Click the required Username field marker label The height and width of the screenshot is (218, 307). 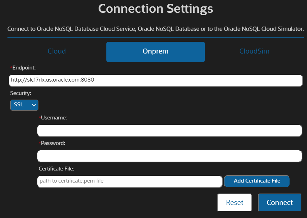[x=53, y=118]
